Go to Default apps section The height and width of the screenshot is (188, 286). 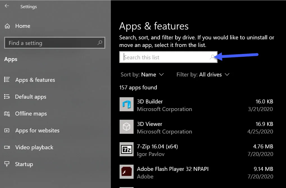pos(31,97)
